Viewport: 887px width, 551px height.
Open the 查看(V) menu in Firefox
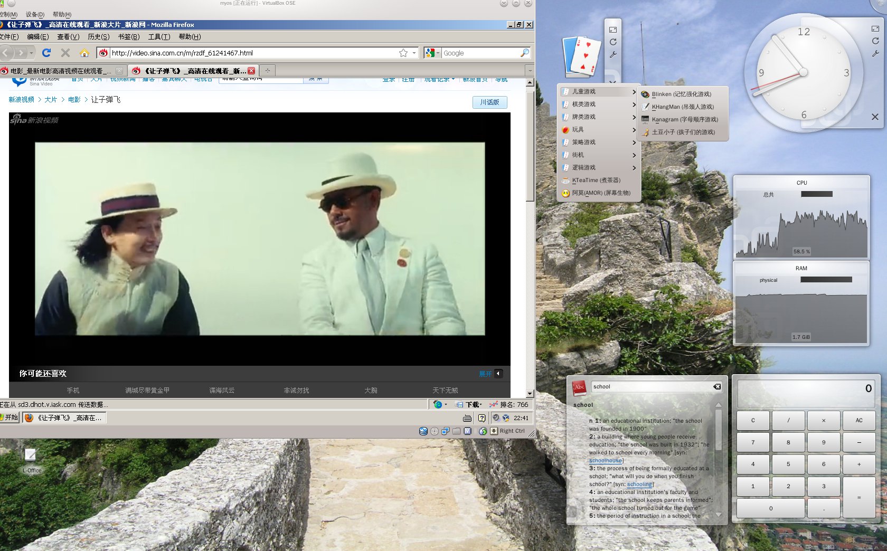click(x=68, y=36)
